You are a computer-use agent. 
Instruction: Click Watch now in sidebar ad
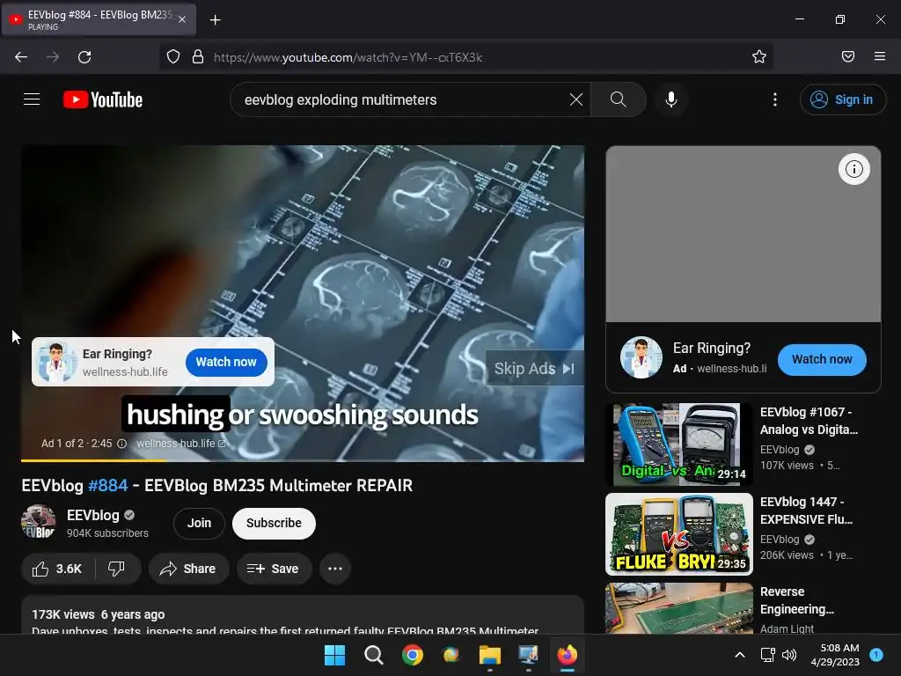pos(822,359)
